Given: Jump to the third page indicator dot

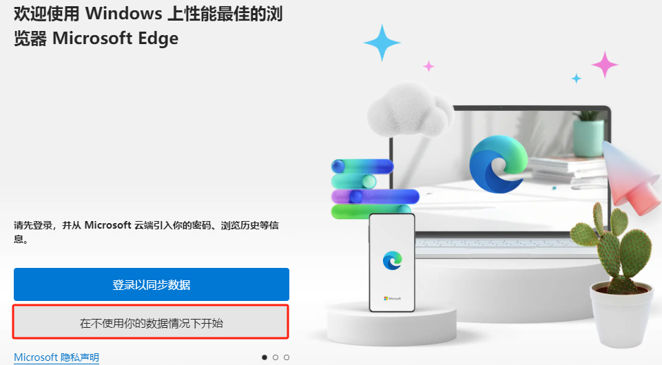Looking at the screenshot, I should tap(287, 357).
